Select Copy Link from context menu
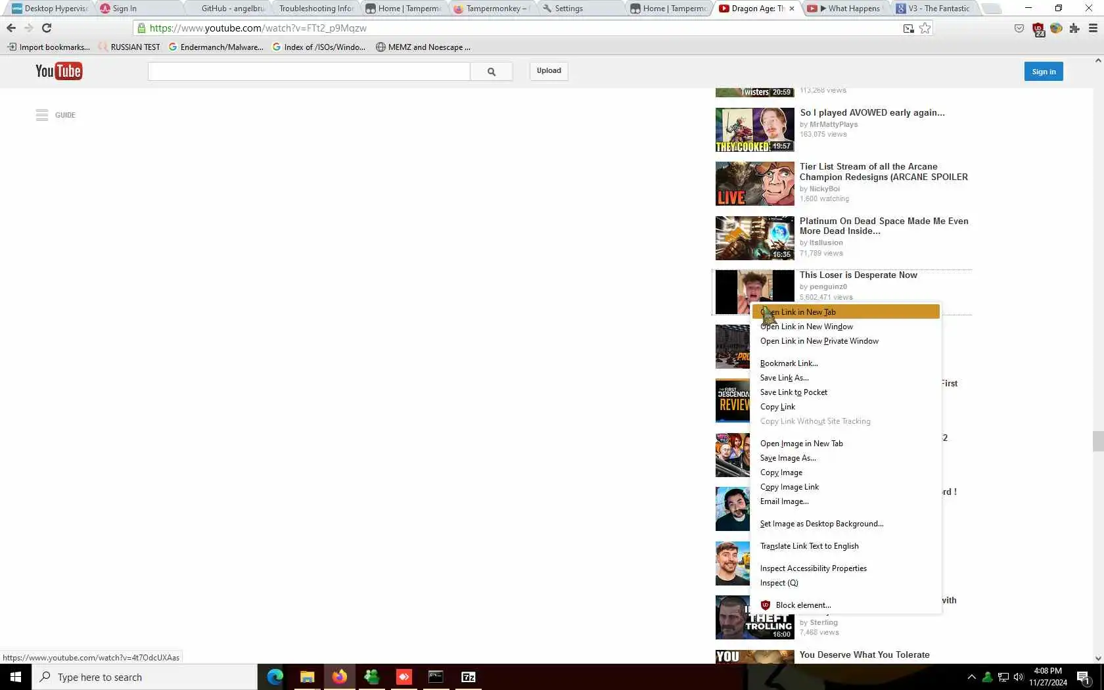The image size is (1104, 690). point(846,407)
